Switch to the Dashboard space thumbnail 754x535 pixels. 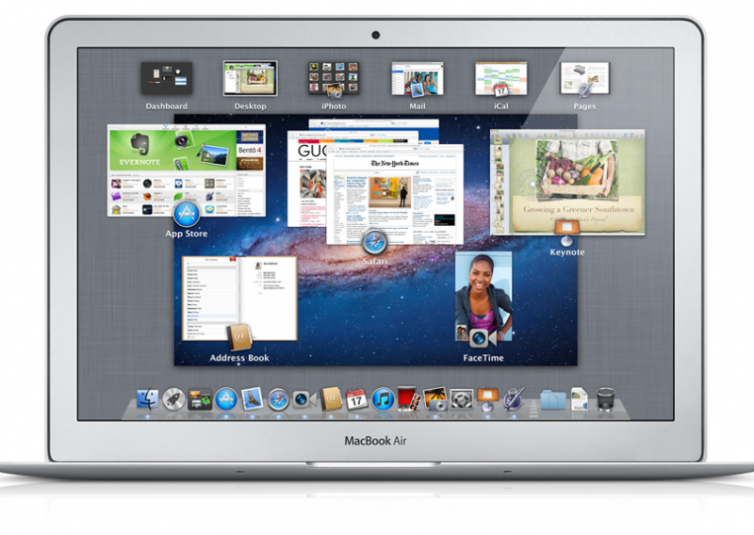pos(167,78)
